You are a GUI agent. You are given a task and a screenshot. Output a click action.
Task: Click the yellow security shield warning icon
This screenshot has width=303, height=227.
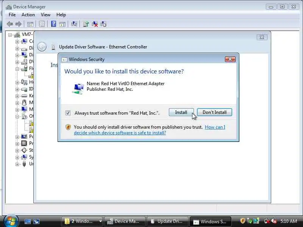coord(68,127)
